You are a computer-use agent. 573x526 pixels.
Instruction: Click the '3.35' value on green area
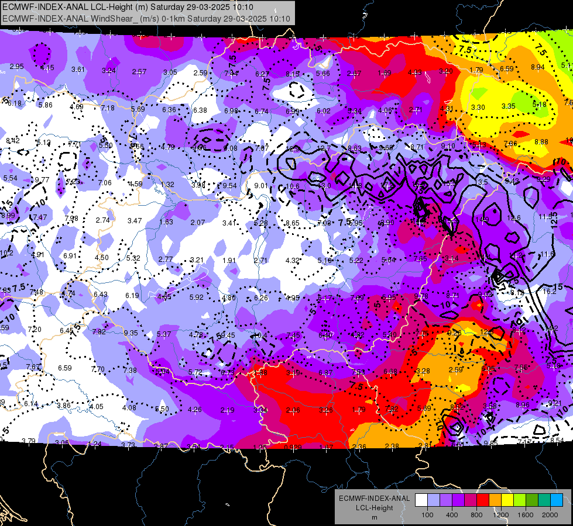(x=508, y=106)
